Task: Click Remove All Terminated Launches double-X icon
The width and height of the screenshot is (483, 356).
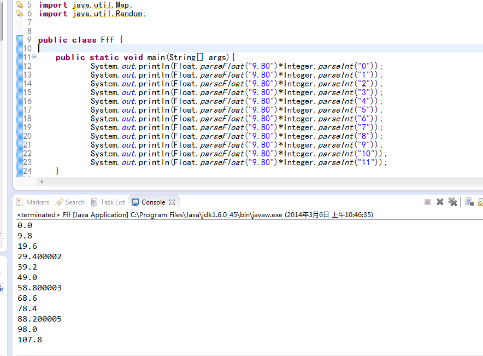Action: click(x=452, y=202)
